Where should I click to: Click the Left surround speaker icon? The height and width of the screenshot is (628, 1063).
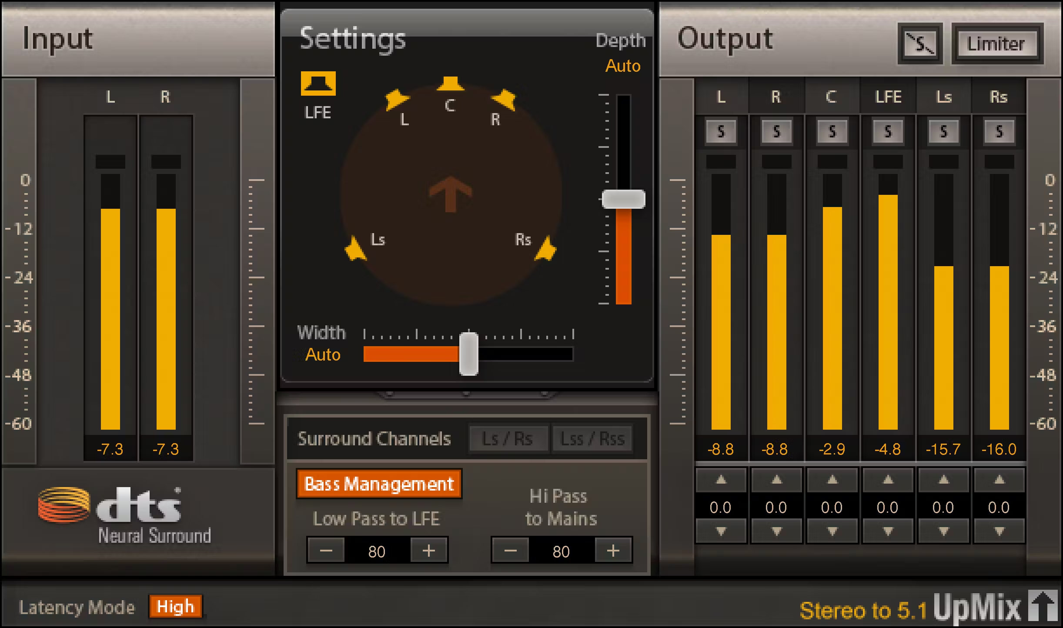coord(355,250)
